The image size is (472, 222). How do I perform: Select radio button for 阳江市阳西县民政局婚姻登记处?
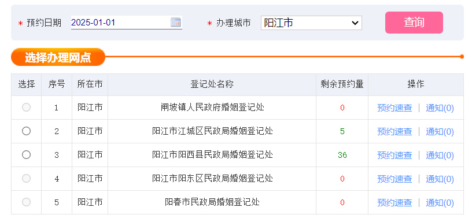coord(27,154)
